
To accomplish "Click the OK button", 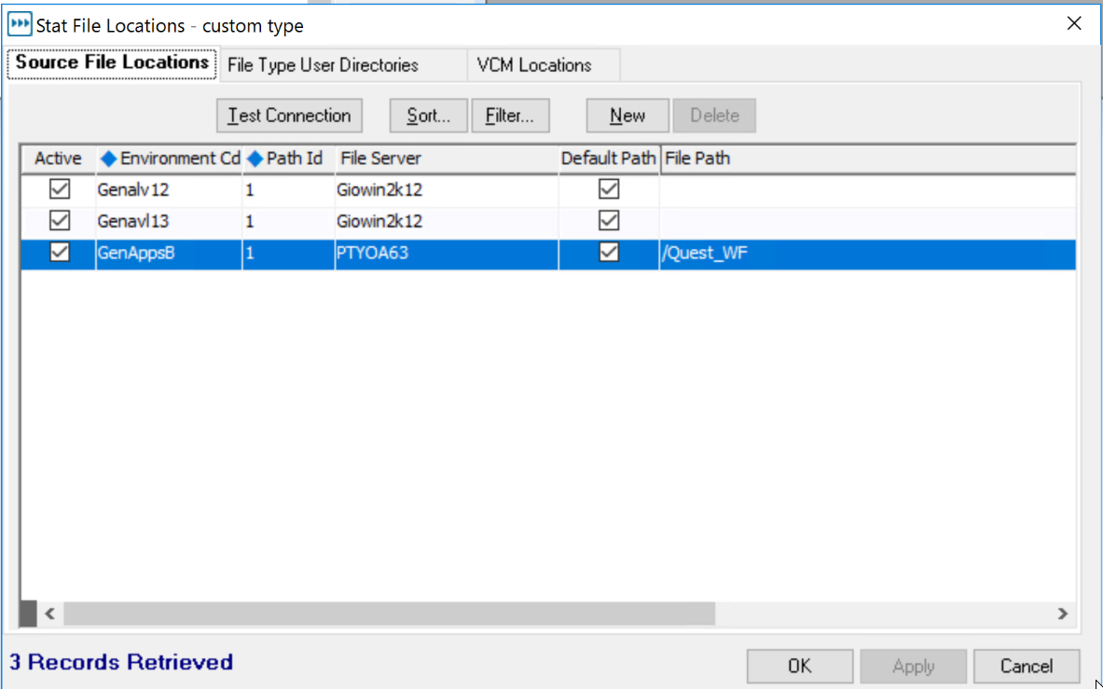I will (799, 666).
